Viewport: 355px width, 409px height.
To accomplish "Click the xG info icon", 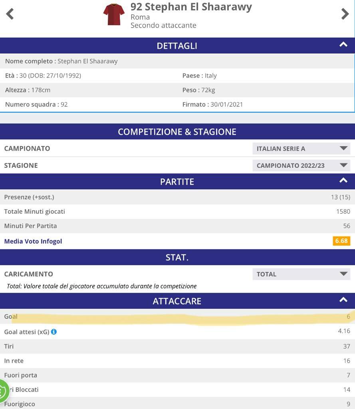I will (x=54, y=332).
